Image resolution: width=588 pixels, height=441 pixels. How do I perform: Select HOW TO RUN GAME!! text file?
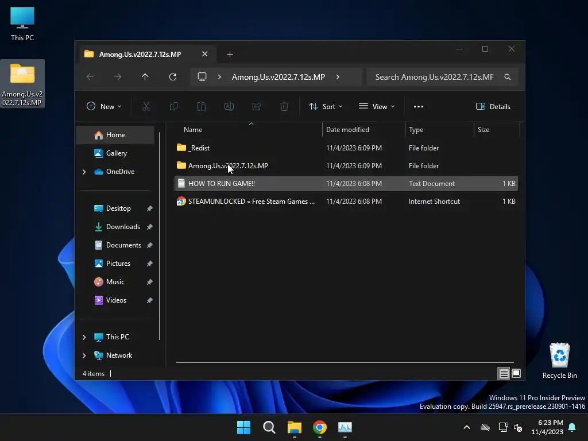click(346, 184)
